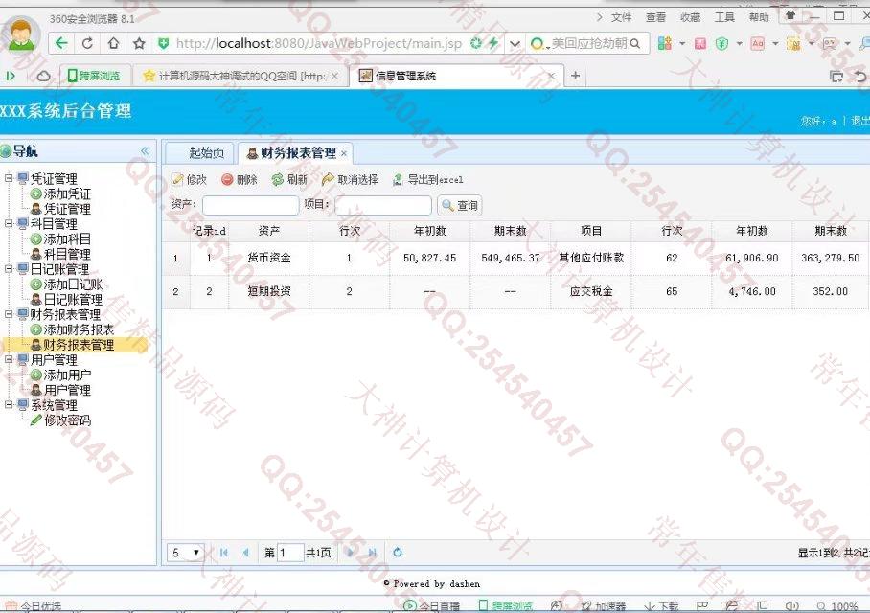Collapse the 用户管理 parent tree node
The width and height of the screenshot is (870, 613).
pos(9,359)
